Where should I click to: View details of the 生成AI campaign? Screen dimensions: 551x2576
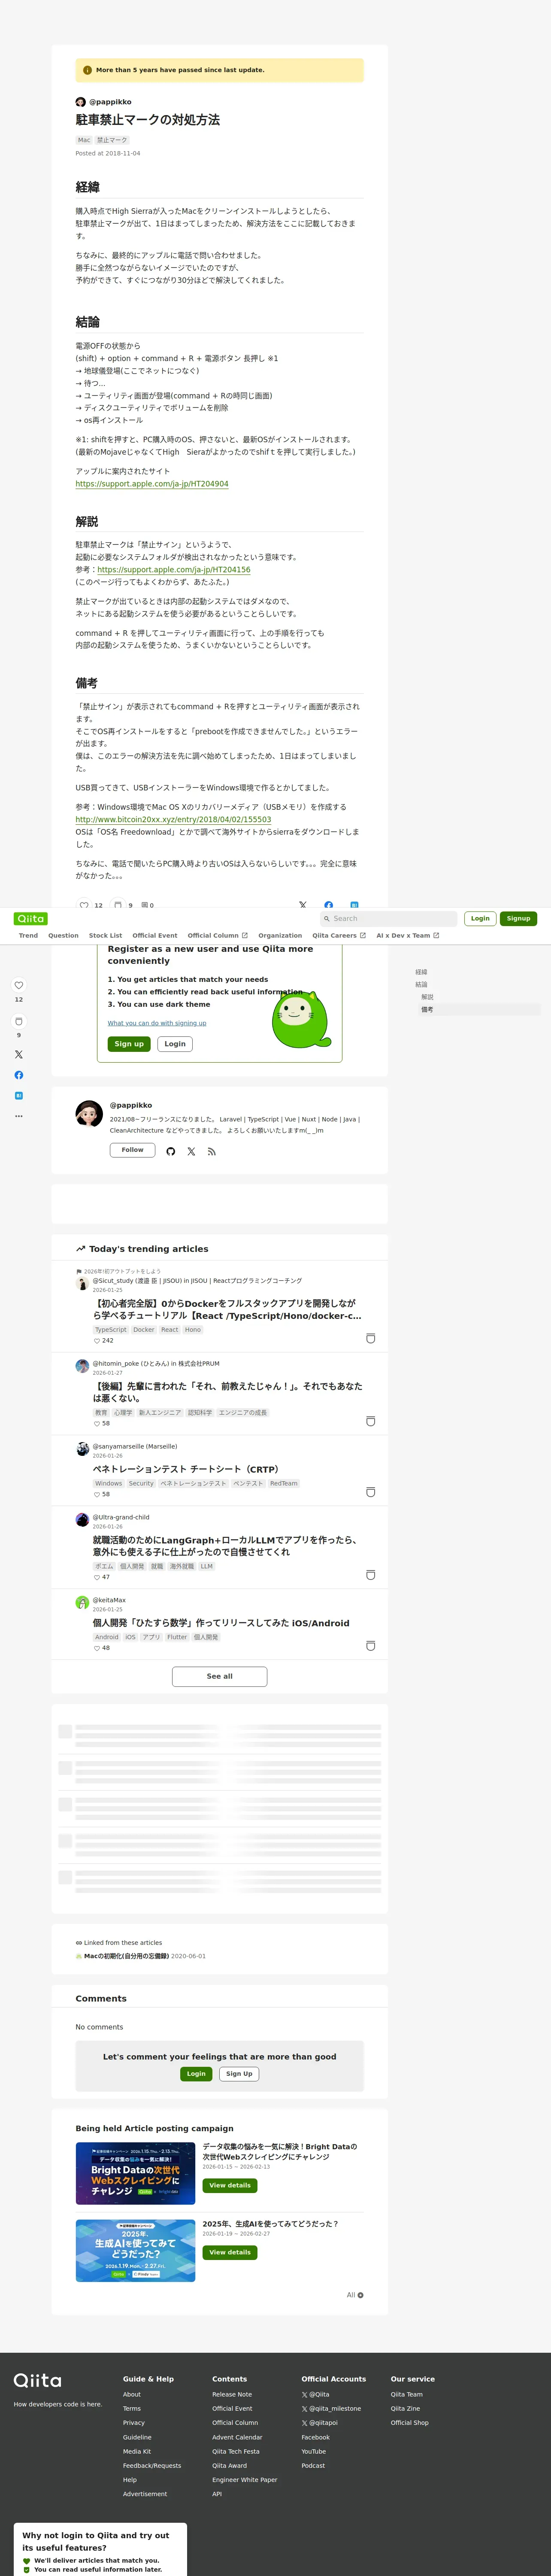(230, 2252)
